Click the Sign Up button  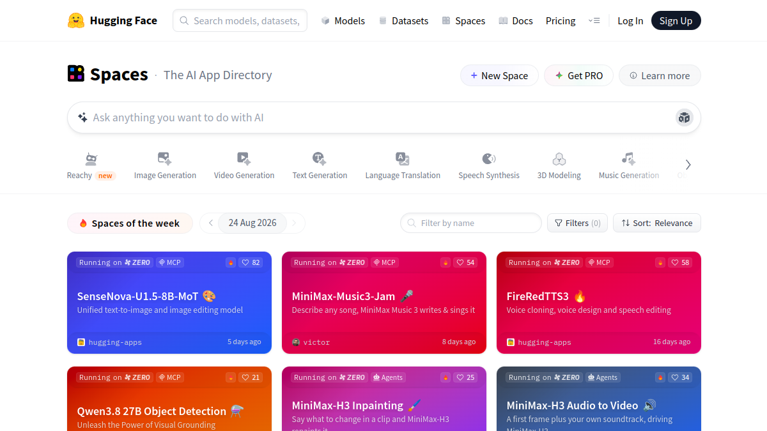pyautogui.click(x=676, y=20)
